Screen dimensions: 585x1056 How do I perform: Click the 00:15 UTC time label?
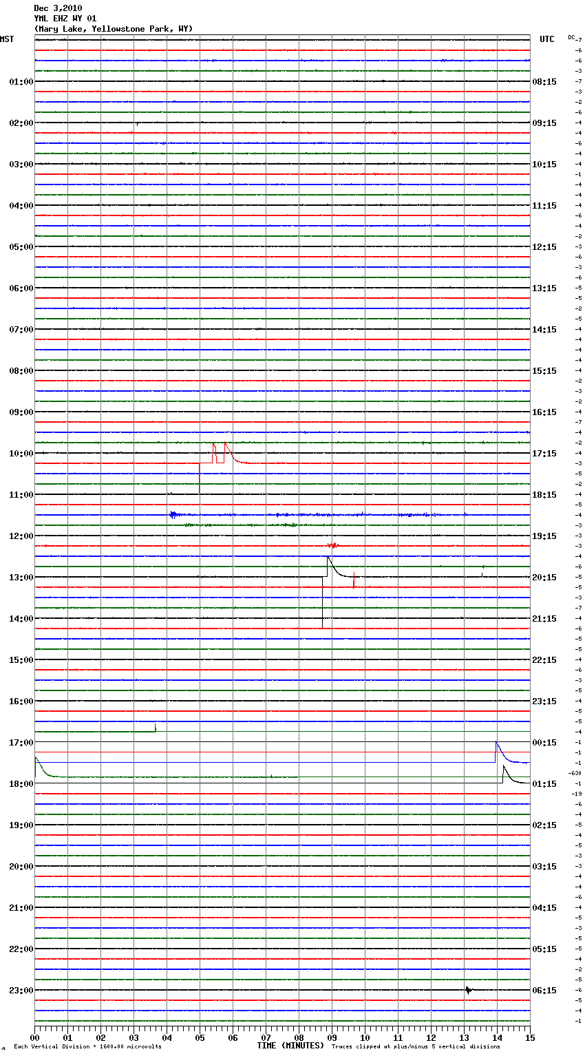[x=544, y=742]
